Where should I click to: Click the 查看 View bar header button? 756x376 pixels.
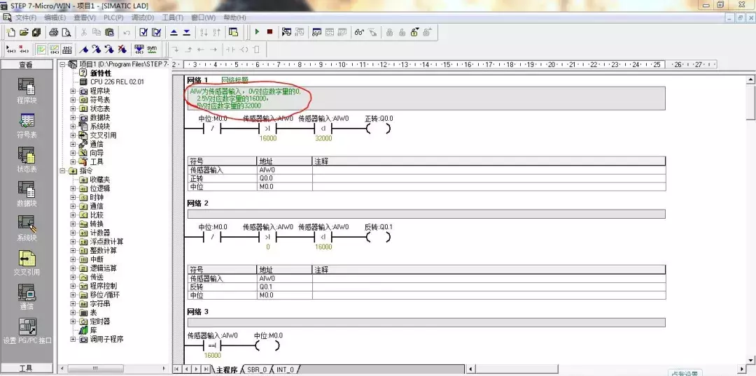(27, 65)
